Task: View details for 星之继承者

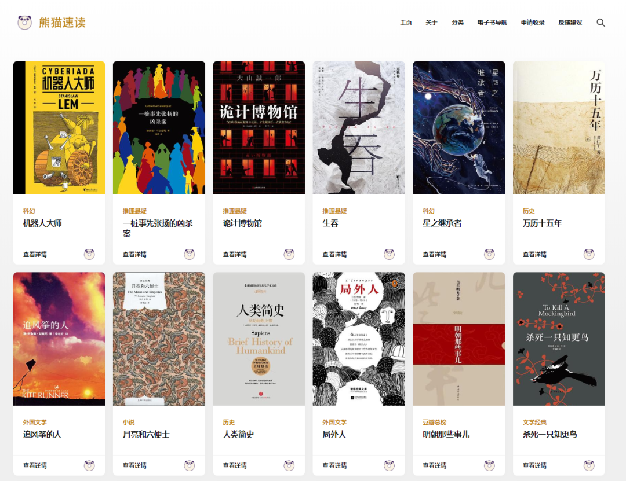Action: 434,255
